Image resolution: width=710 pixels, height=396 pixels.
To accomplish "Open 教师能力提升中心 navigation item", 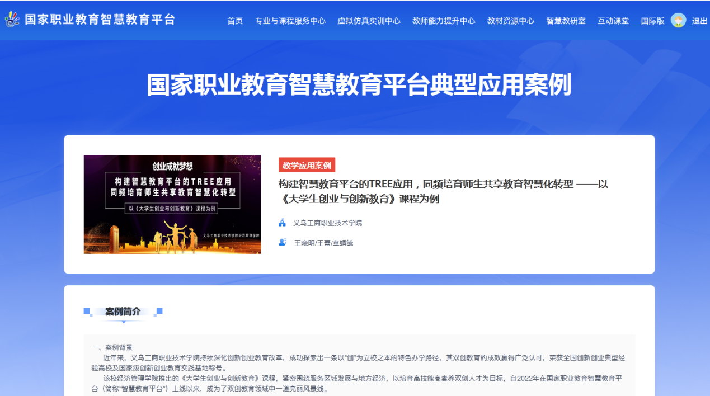I will coord(444,21).
